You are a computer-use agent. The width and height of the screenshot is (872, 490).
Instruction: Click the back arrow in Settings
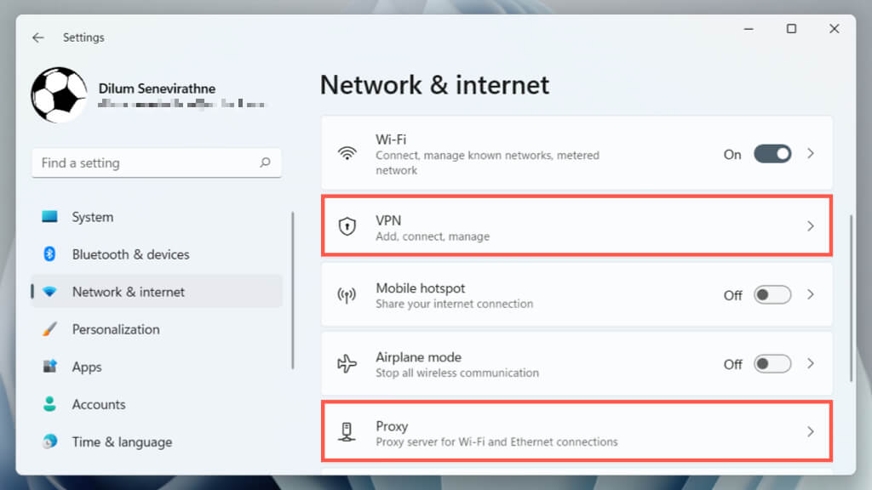(37, 37)
